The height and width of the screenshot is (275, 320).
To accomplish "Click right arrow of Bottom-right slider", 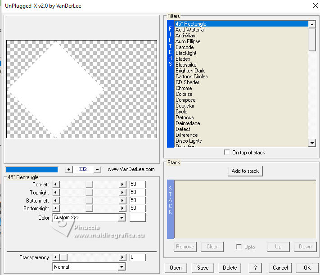I will tap(122, 208).
